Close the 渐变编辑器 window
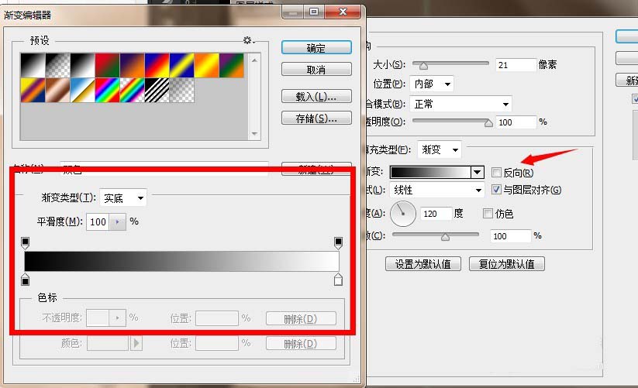 pyautogui.click(x=343, y=12)
